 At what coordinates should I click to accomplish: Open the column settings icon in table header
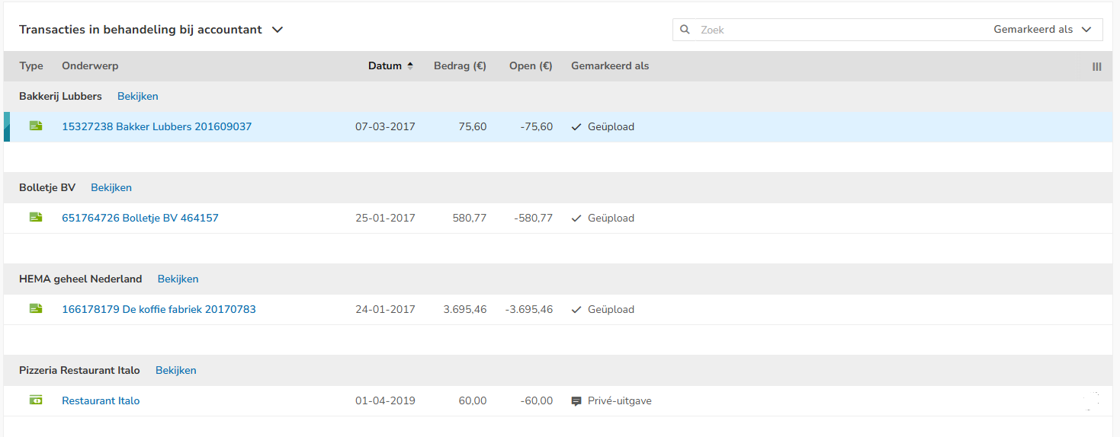point(1097,66)
